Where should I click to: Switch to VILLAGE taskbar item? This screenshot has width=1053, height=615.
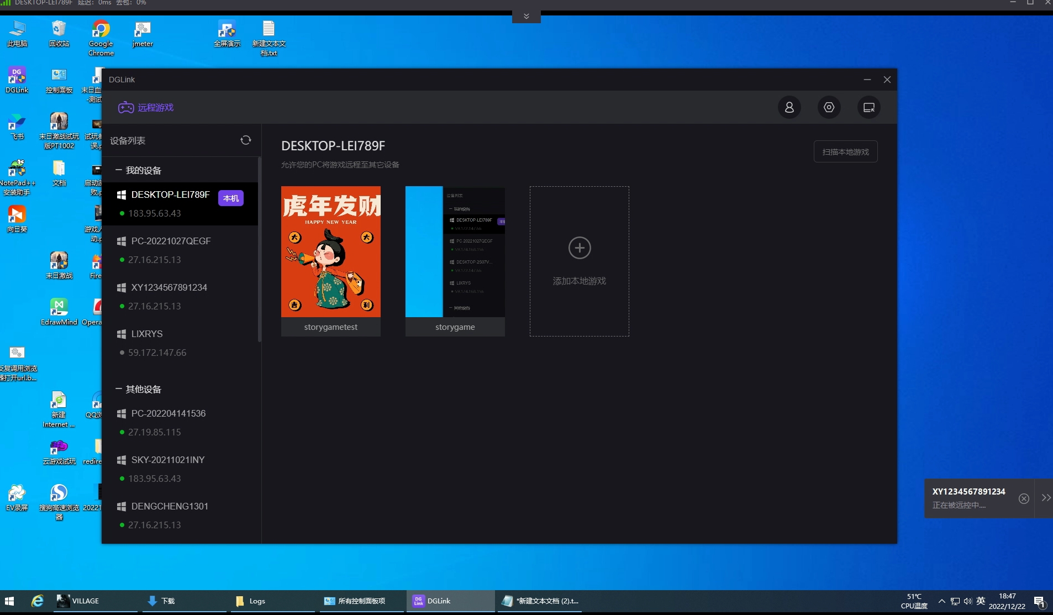click(95, 601)
